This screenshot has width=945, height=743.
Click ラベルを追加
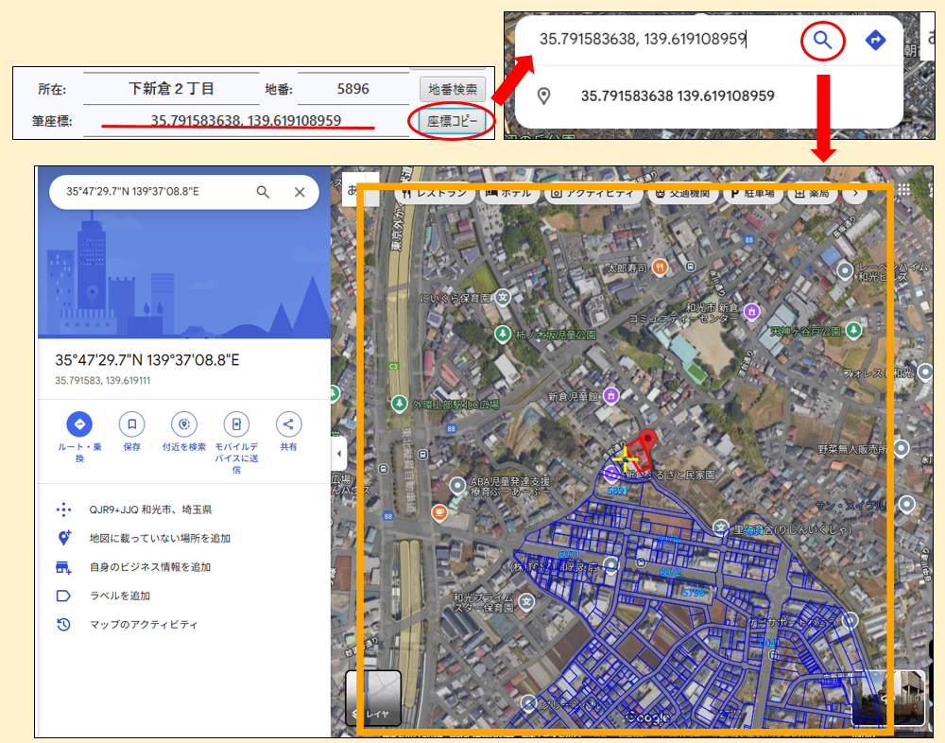click(120, 596)
